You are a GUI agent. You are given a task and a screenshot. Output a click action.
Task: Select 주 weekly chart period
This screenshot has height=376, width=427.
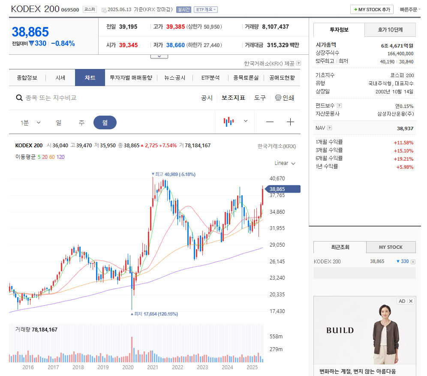(82, 123)
